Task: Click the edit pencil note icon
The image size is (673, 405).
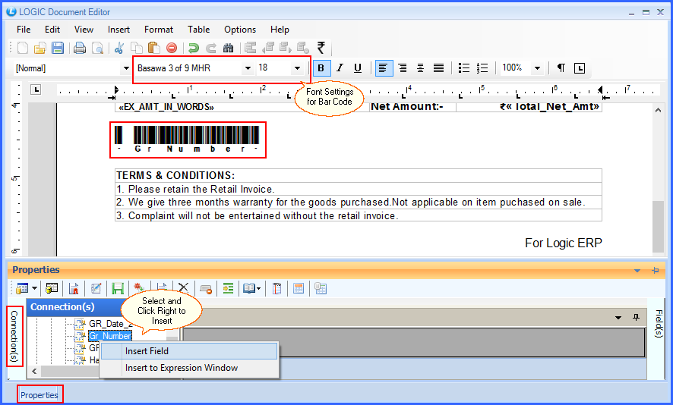Action: 96,289
